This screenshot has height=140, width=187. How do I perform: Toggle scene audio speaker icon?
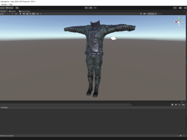[x=24, y=14]
